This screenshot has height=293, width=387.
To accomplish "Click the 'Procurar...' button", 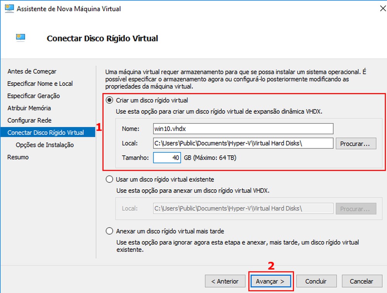I will tap(356, 143).
